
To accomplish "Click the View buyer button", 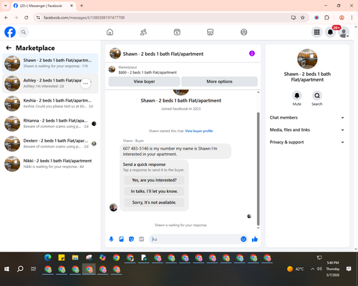I will click(144, 82).
